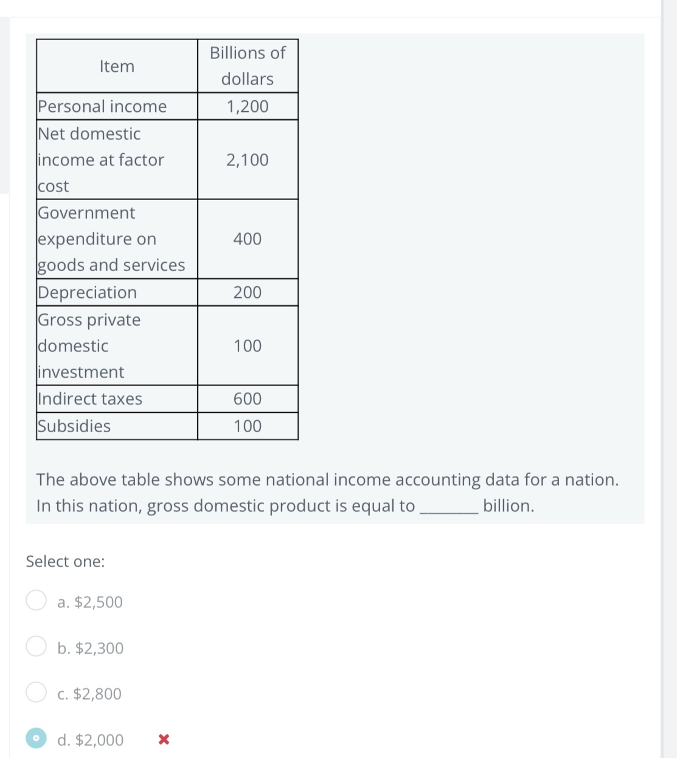Click the option text 'd. $2,000'
677x758 pixels.
click(89, 740)
